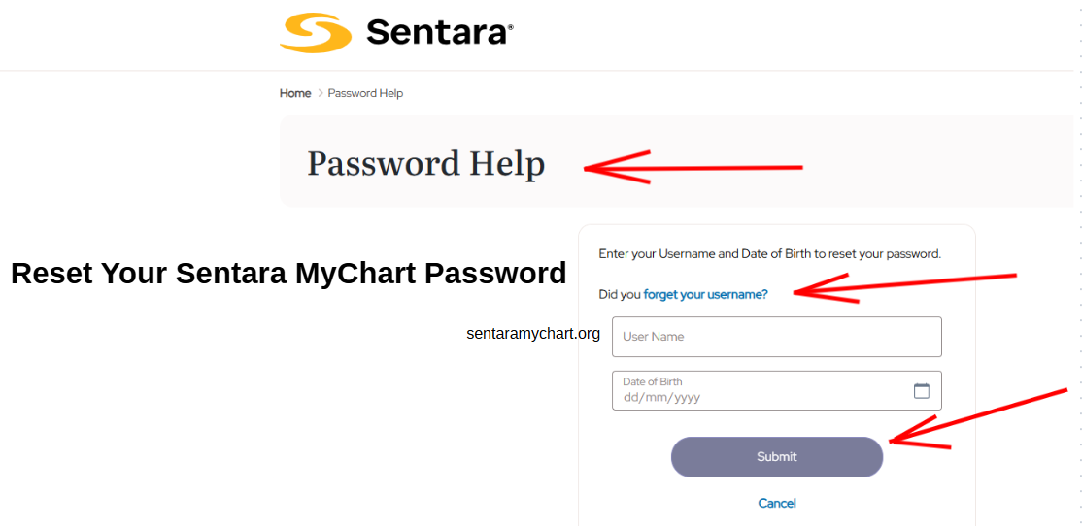Submit the password reset form

pos(777,456)
